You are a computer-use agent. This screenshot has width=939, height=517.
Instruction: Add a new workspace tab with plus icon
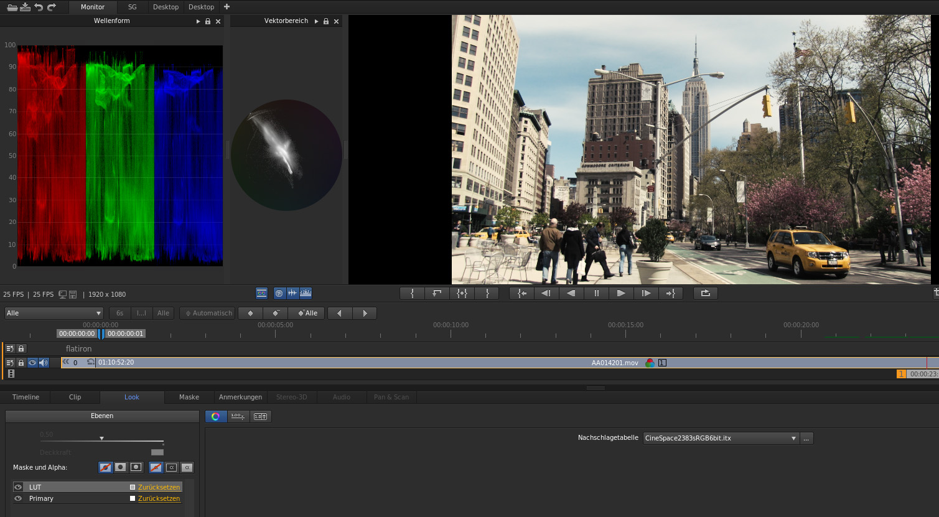pos(227,7)
